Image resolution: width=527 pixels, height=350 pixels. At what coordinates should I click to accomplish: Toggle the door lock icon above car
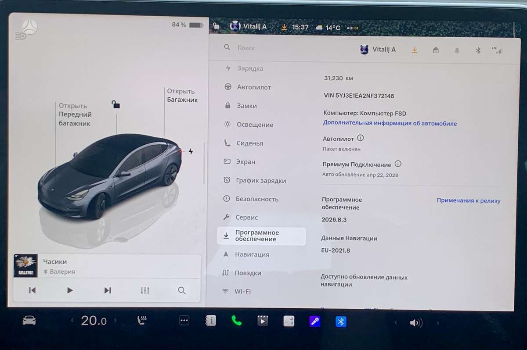[x=116, y=104]
